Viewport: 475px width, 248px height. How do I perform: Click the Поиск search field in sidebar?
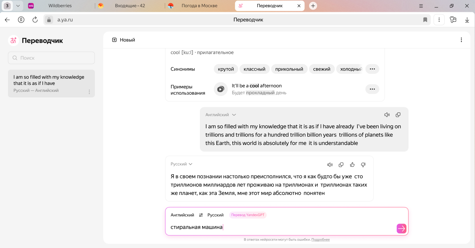tap(51, 58)
